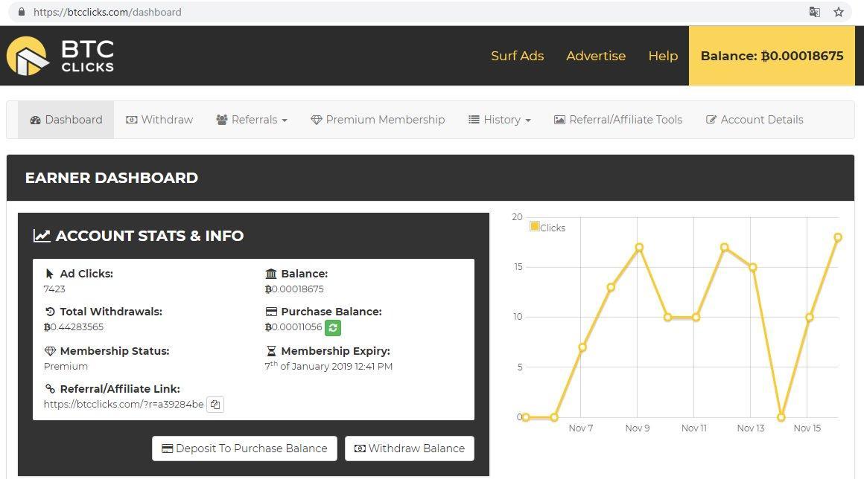Screen dimensions: 864x479
Task: Click the chart icon beside Account Stats & Info
Action: 42,236
